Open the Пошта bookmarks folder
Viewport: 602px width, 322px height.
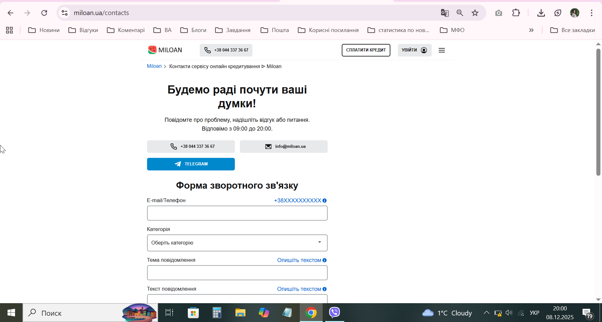click(x=275, y=30)
